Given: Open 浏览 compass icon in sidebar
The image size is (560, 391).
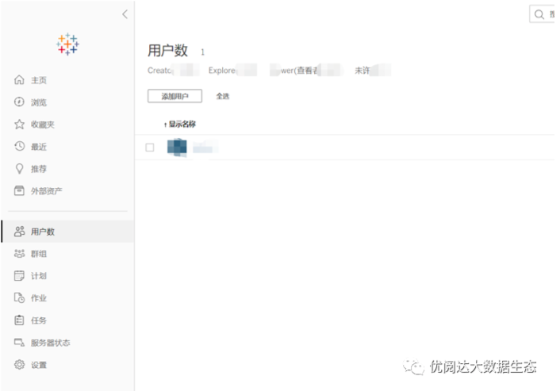Looking at the screenshot, I should tap(21, 102).
